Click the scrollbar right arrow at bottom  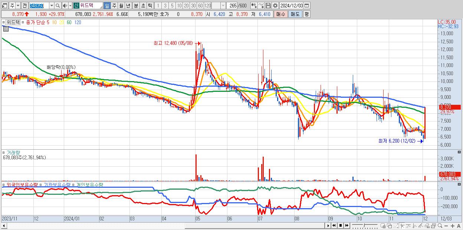tap(328, 226)
